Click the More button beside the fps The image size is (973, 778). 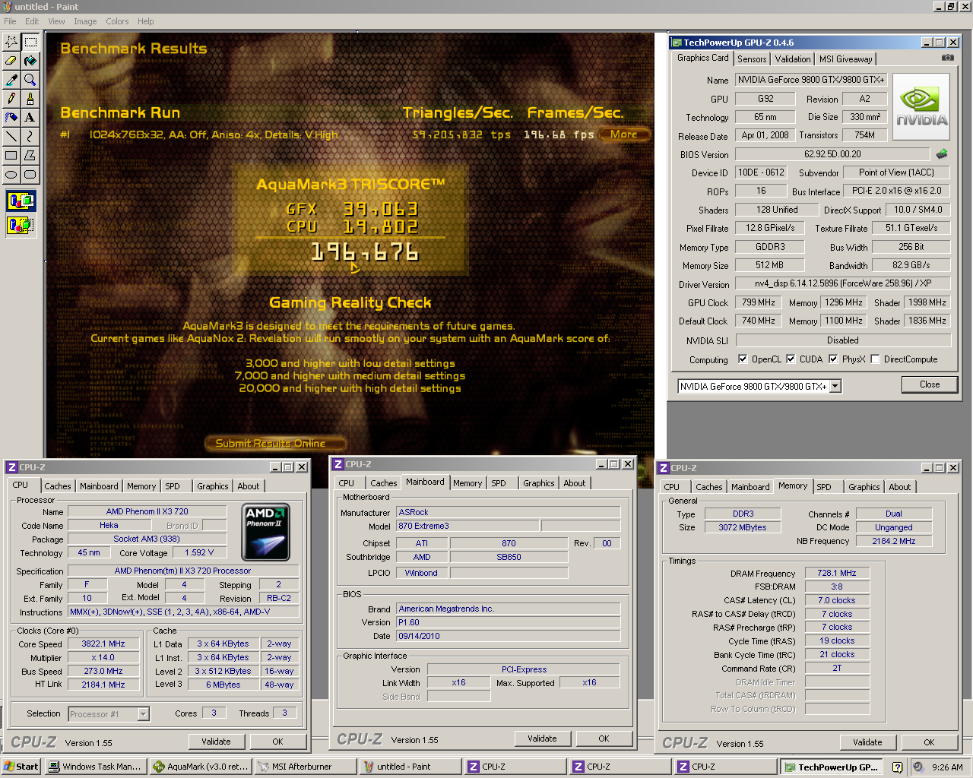click(624, 134)
